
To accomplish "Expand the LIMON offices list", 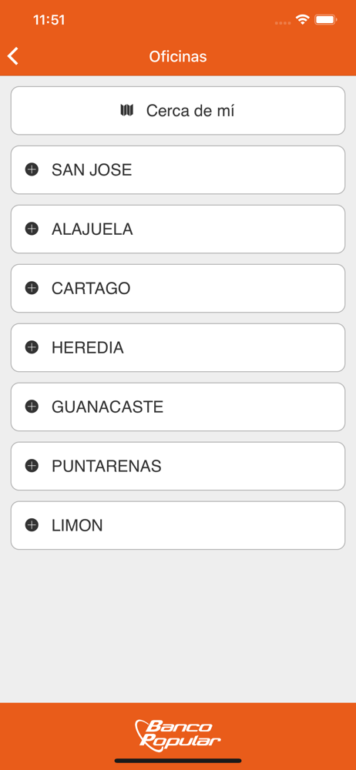I will (178, 525).
